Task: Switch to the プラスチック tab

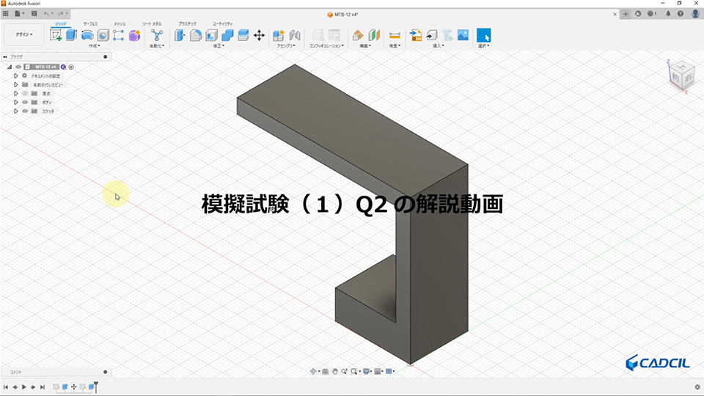Action: point(187,23)
